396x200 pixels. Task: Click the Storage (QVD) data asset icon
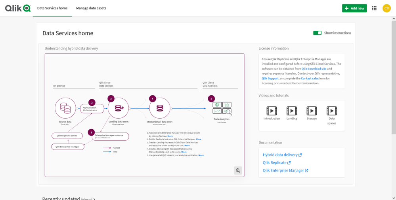click(x=160, y=108)
